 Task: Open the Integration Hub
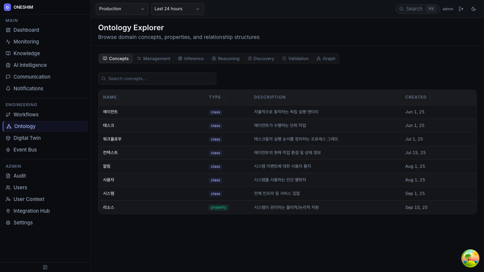coord(31,211)
